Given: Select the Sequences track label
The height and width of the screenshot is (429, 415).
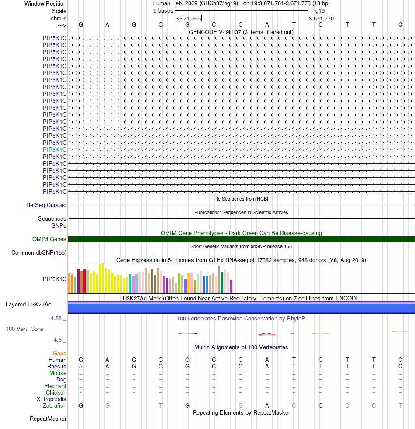Looking at the screenshot, I should 52,218.
